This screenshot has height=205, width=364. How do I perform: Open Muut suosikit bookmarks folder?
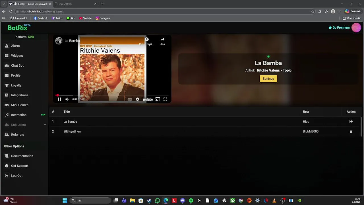pos(352,18)
